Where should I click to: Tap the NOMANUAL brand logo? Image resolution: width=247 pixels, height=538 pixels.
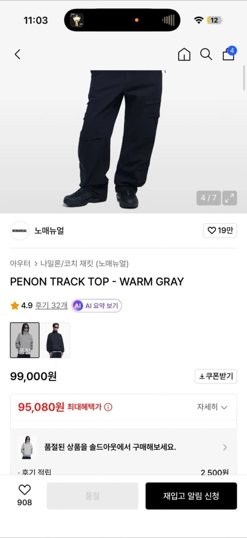19,231
